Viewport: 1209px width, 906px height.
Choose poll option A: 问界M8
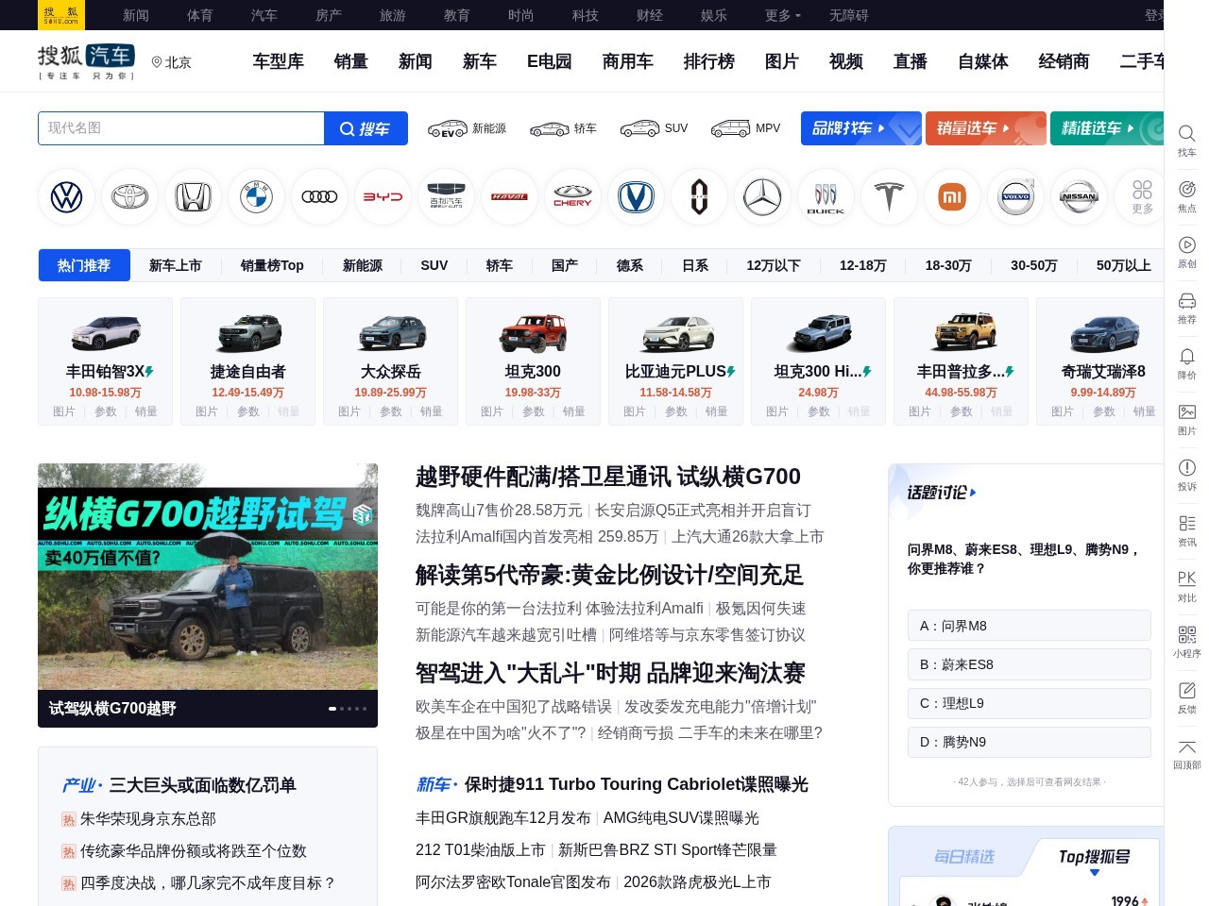pos(1029,626)
